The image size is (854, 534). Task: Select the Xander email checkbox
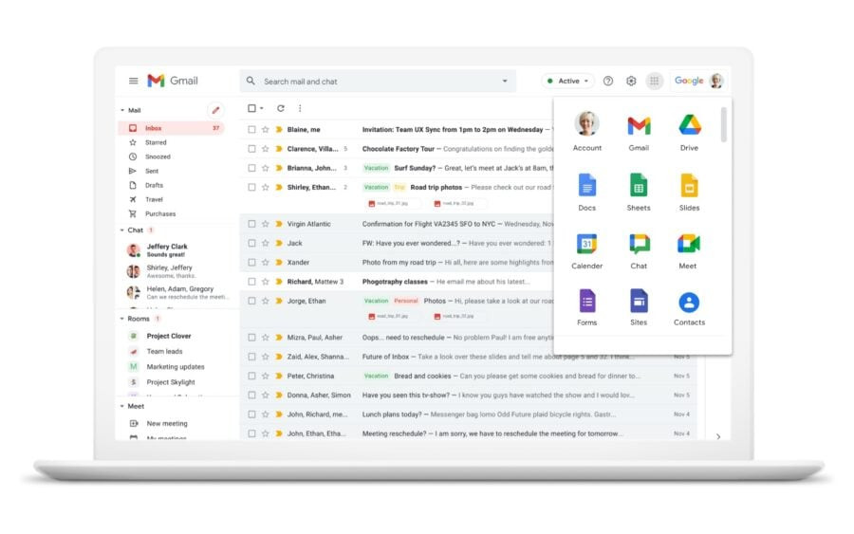(251, 263)
